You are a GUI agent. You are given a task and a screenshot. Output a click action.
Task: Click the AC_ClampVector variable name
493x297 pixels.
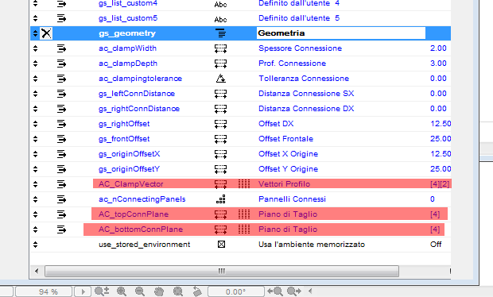[x=130, y=184]
